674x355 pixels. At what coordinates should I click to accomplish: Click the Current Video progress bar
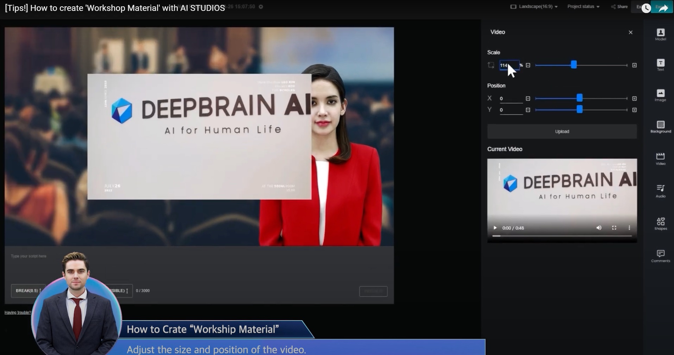562,236
